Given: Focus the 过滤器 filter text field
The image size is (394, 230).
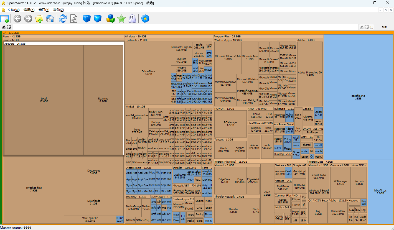Looking at the screenshot, I should pos(185,27).
